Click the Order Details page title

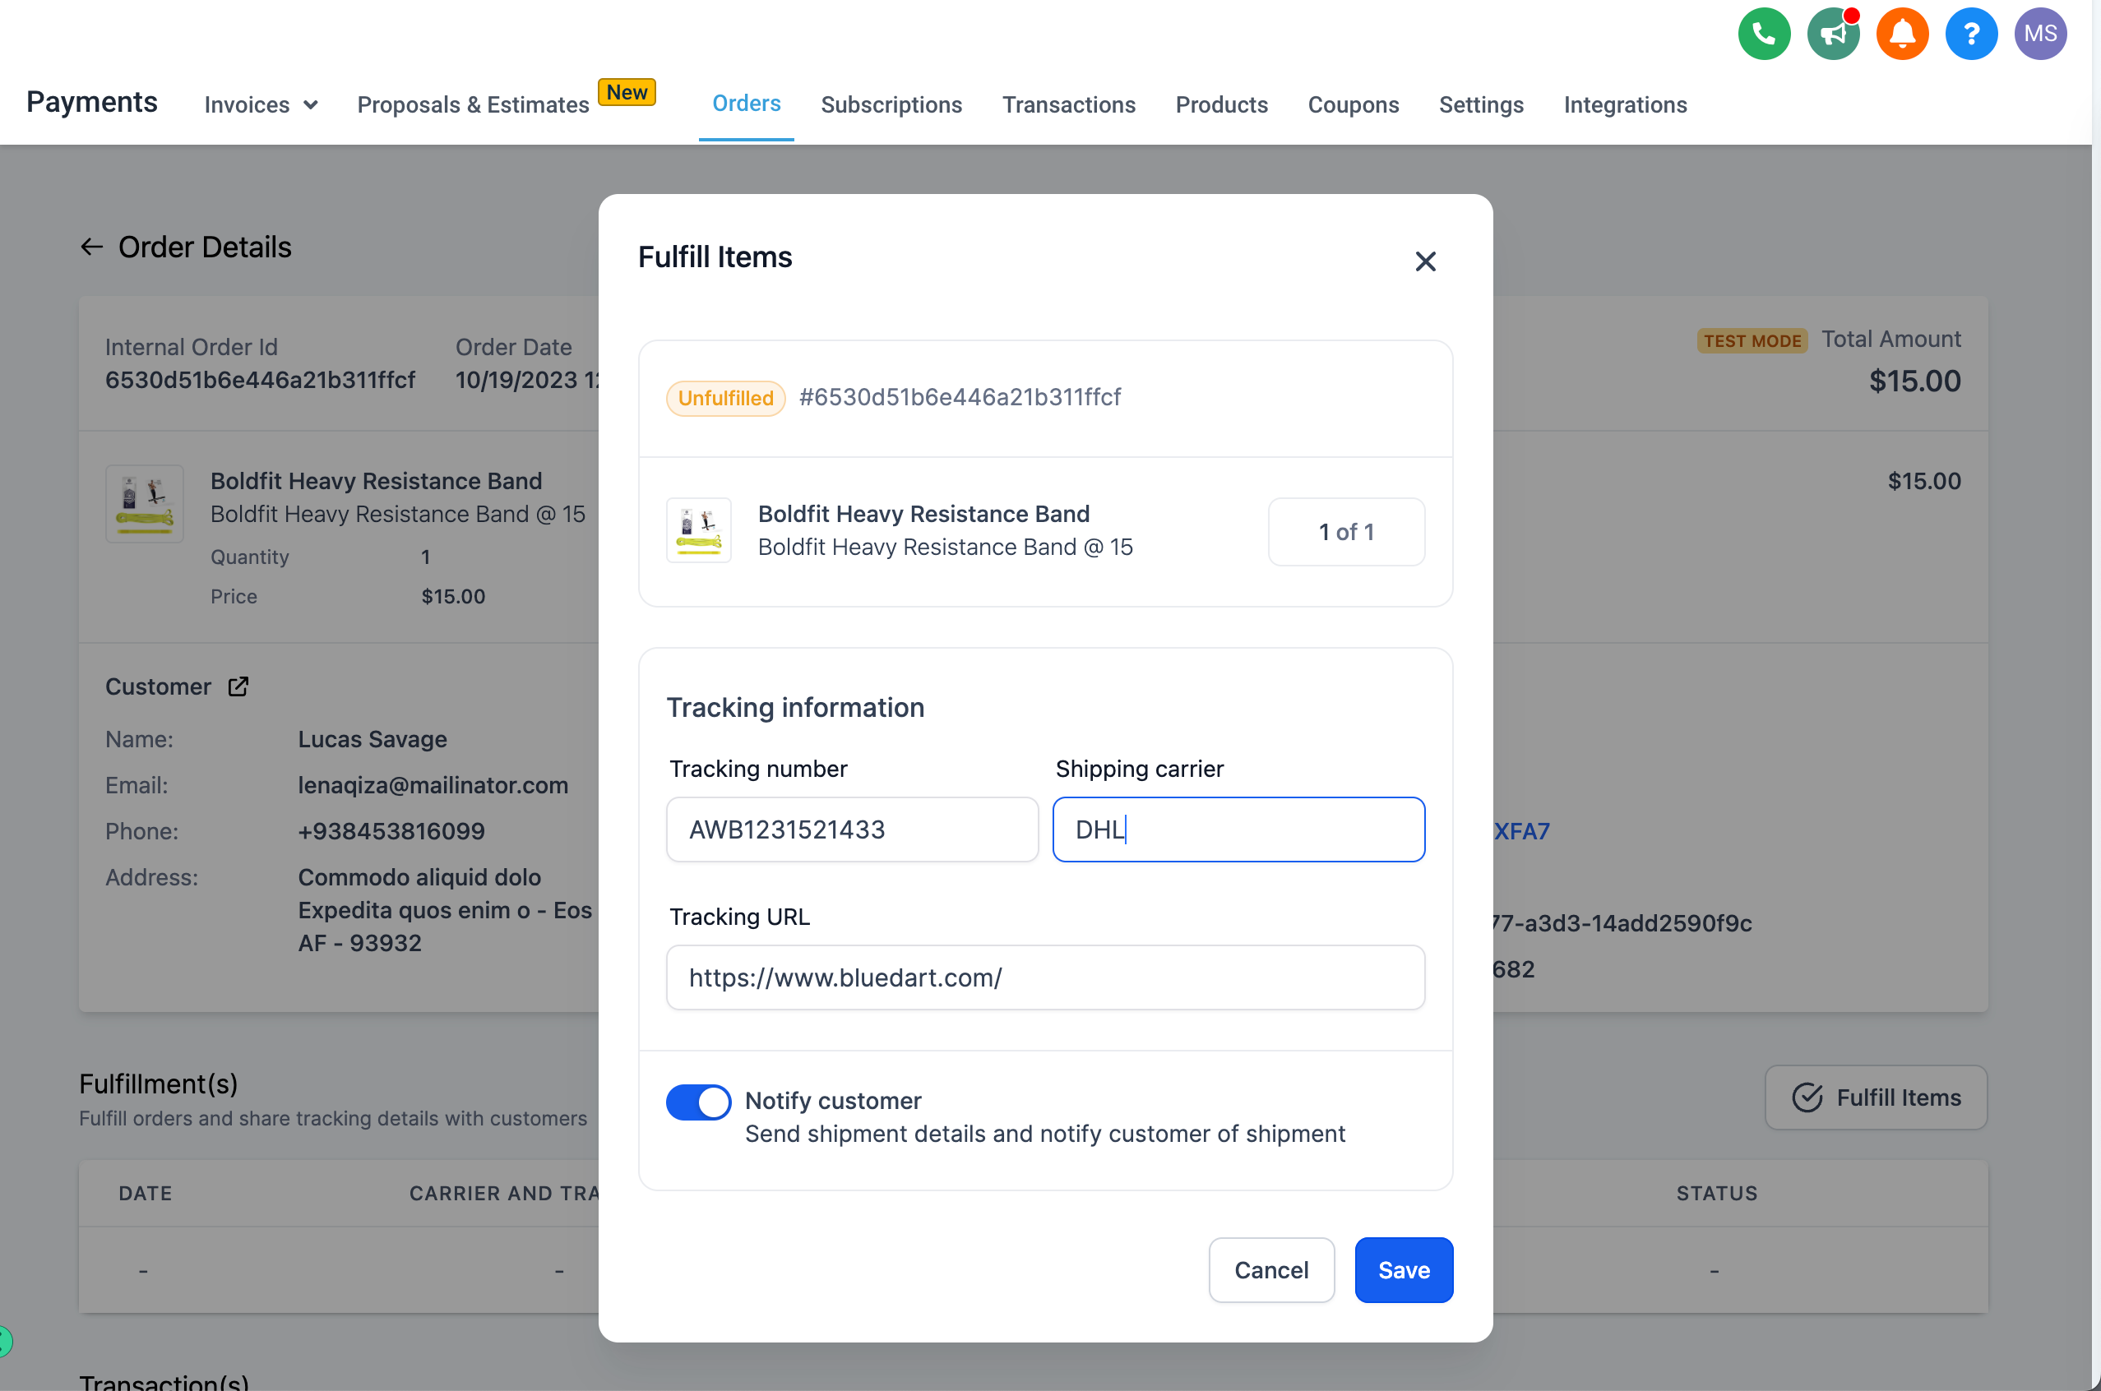click(x=205, y=247)
